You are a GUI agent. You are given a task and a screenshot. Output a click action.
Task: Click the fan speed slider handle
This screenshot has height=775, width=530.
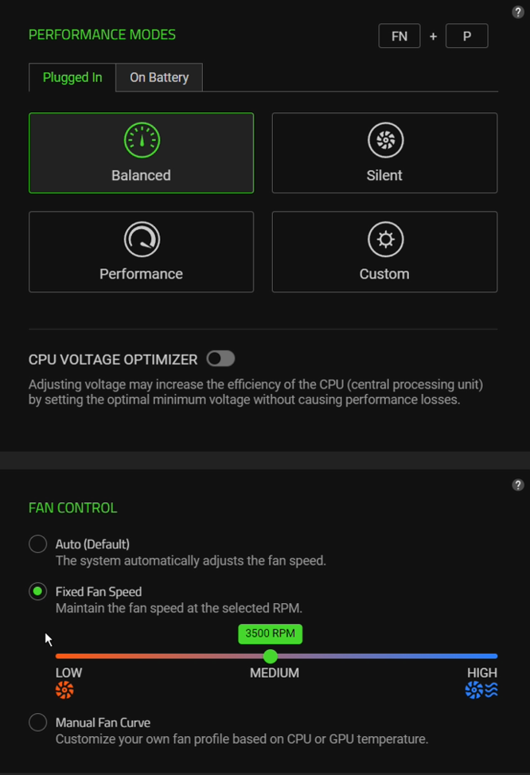coord(271,656)
